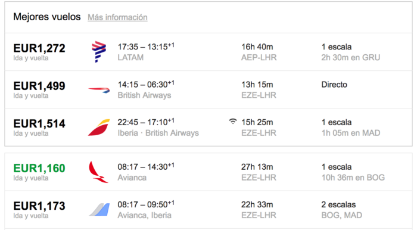Click the LATAM airline logo
Screen dimensions: 417x230
click(x=99, y=52)
